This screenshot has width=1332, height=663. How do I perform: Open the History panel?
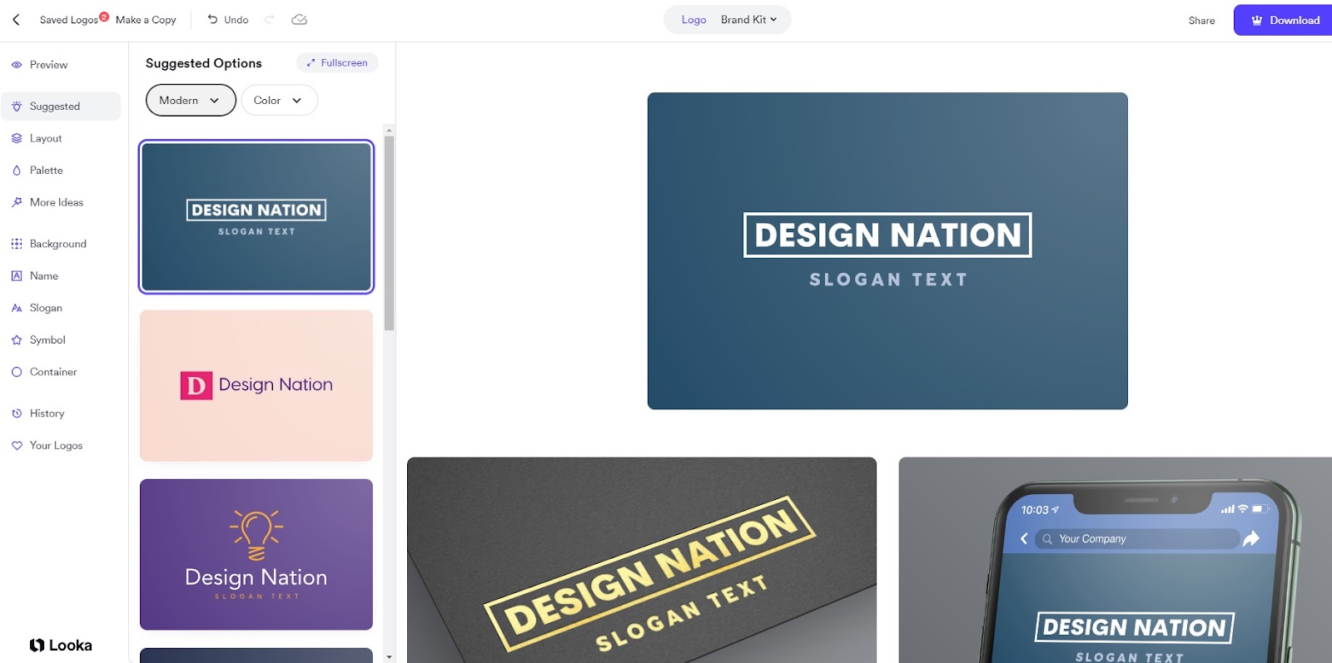[62, 413]
